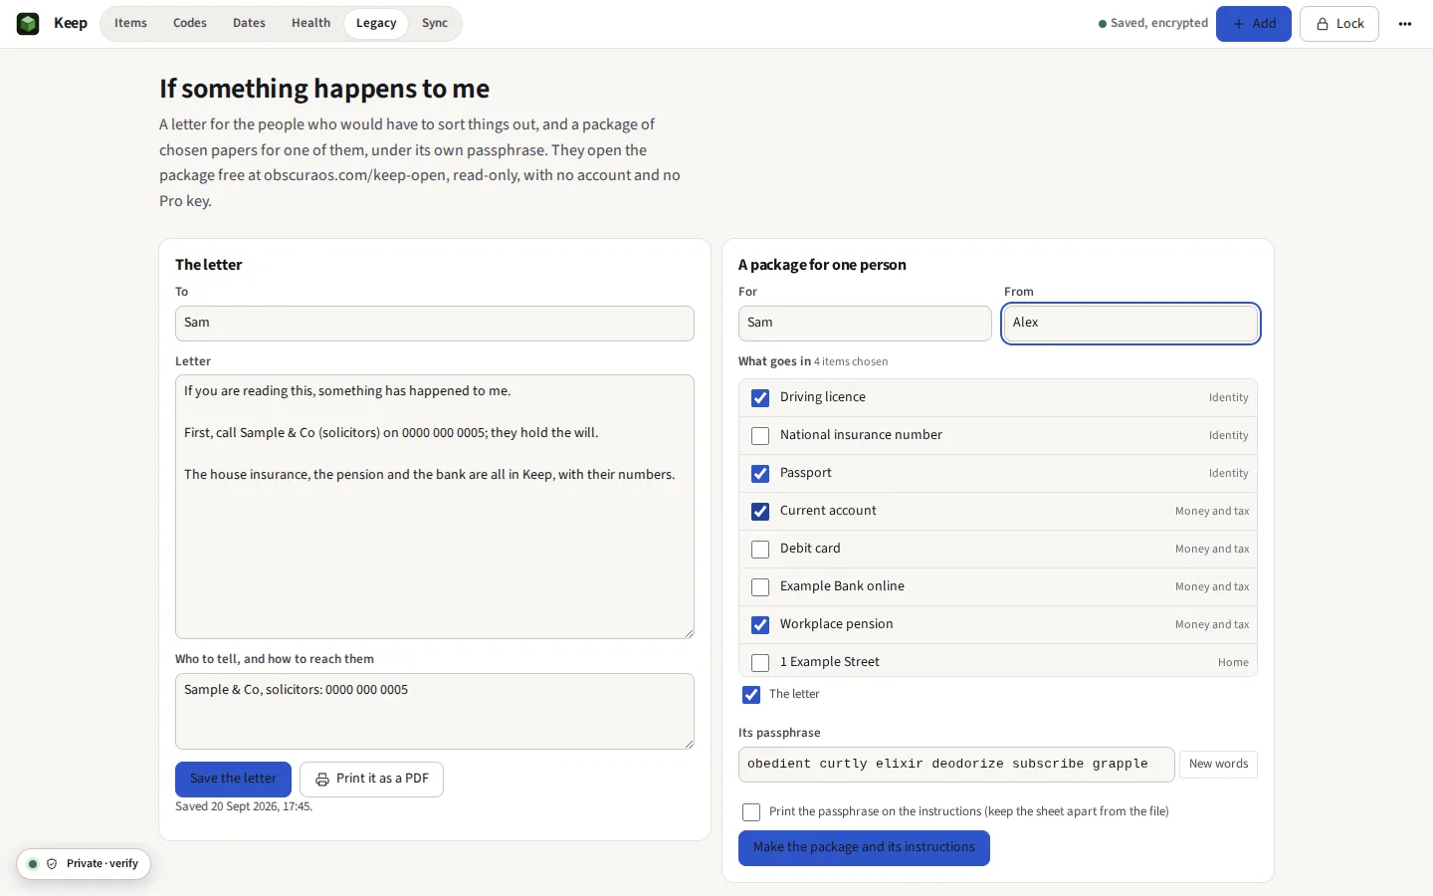
Task: Click Print it as a PDF
Action: pos(371,780)
